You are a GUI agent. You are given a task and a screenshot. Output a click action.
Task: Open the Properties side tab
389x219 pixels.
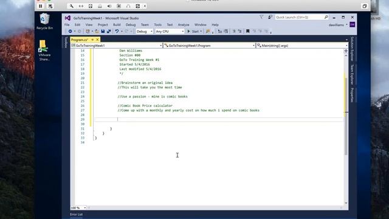point(353,95)
